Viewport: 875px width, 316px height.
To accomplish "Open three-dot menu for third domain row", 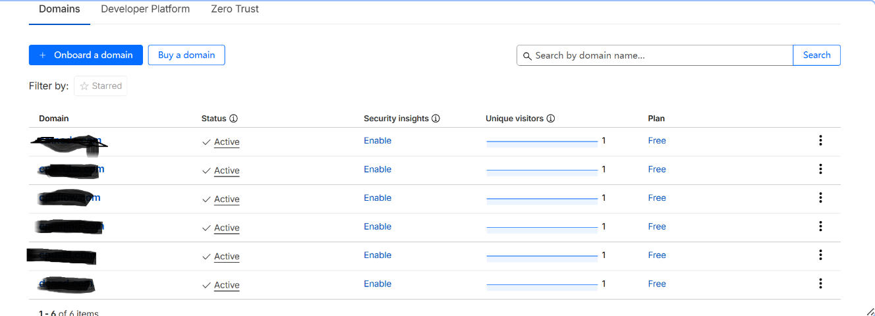I will point(820,197).
